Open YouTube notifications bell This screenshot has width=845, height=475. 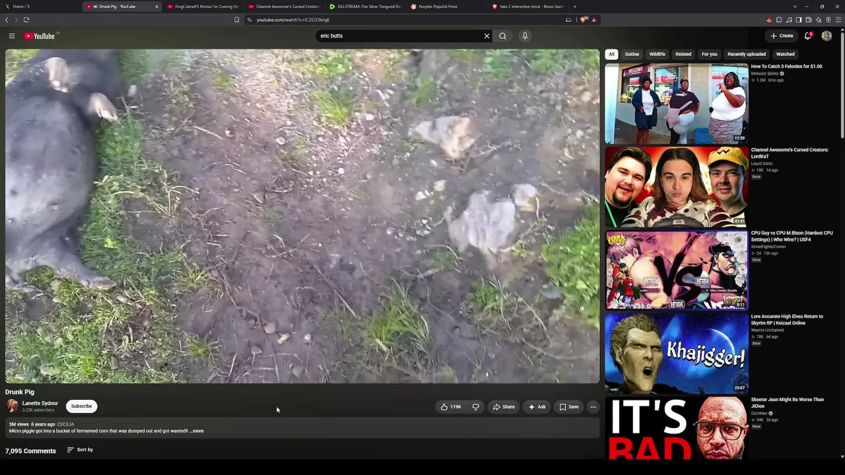tap(807, 36)
